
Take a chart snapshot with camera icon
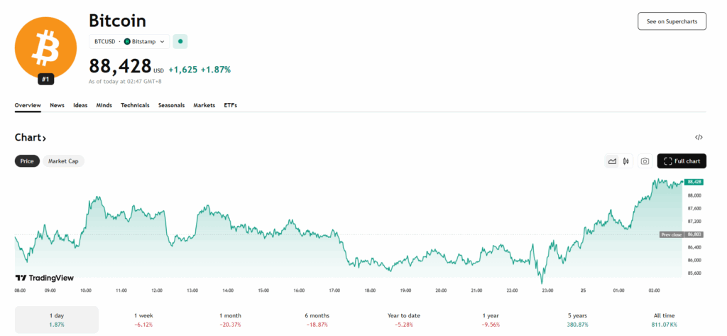[x=645, y=161]
